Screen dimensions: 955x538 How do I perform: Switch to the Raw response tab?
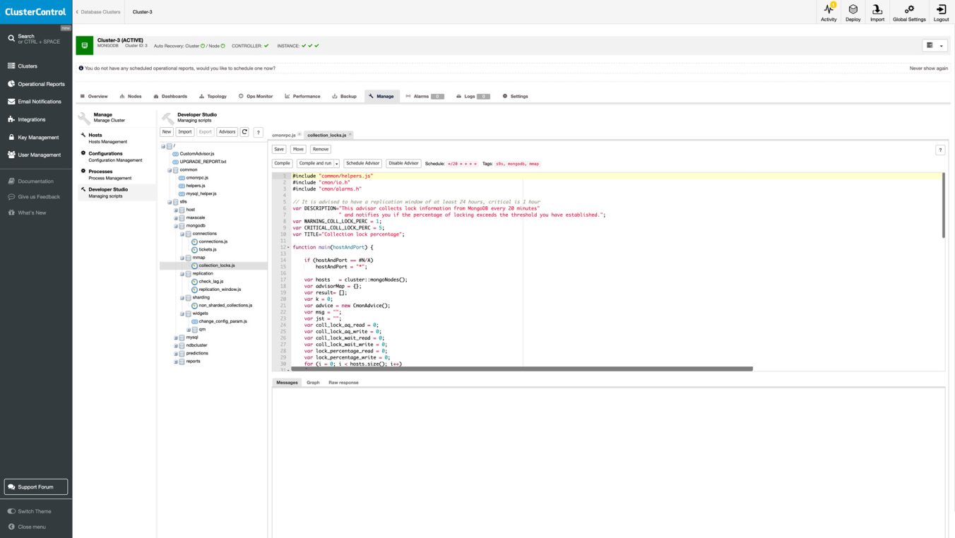(x=343, y=383)
